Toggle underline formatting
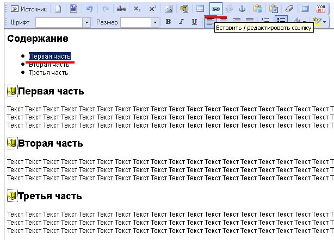The image size is (334, 240). [x=194, y=22]
